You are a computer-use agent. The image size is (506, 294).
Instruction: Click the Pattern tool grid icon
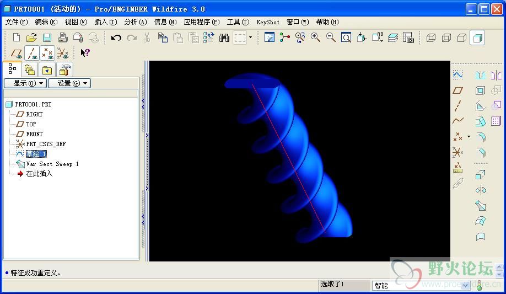[x=496, y=121]
